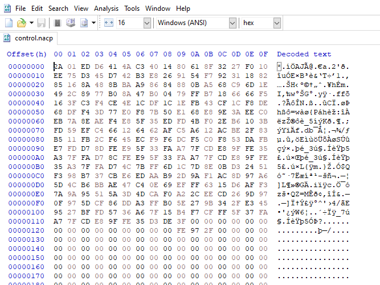
Task: Click byte F3 at start of row 000000C0
Action: pos(58,176)
